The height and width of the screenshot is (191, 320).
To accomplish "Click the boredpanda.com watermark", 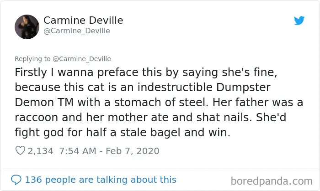I will point(272,181).
